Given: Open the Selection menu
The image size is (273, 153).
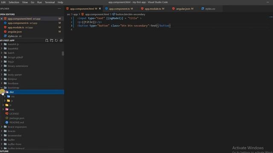Looking at the screenshot, I should pyautogui.click(x=14, y=2).
